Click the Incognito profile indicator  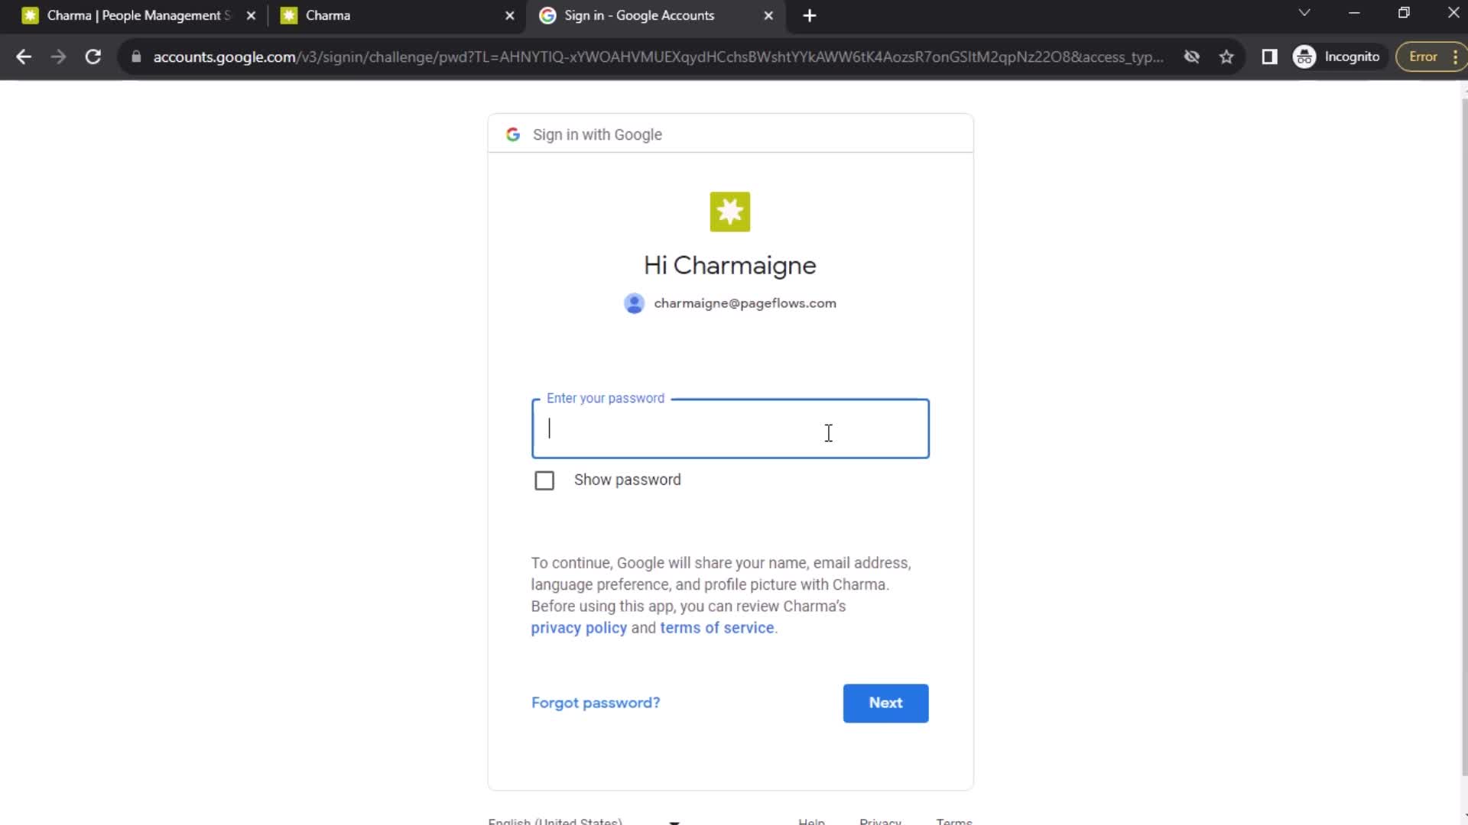tap(1337, 57)
